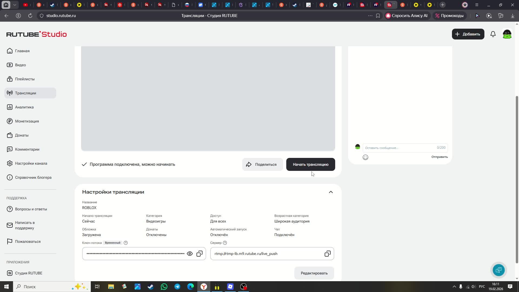Open OBS Studio from the taskbar

tap(243, 286)
